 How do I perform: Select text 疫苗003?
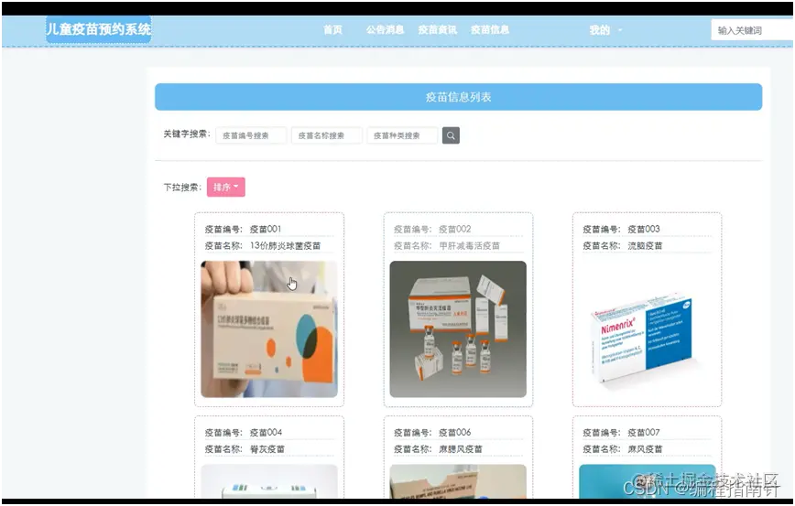[644, 229]
